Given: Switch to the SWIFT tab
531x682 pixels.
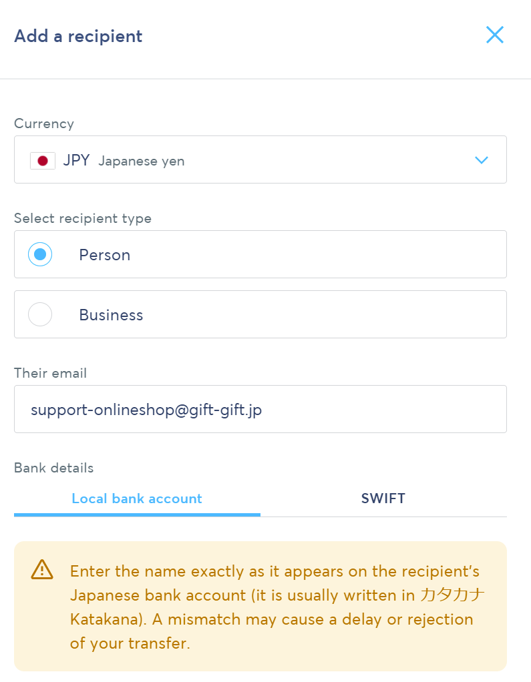Looking at the screenshot, I should pyautogui.click(x=383, y=498).
